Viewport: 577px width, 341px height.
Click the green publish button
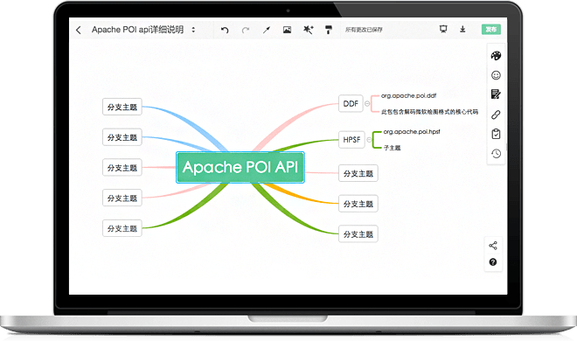tap(491, 30)
